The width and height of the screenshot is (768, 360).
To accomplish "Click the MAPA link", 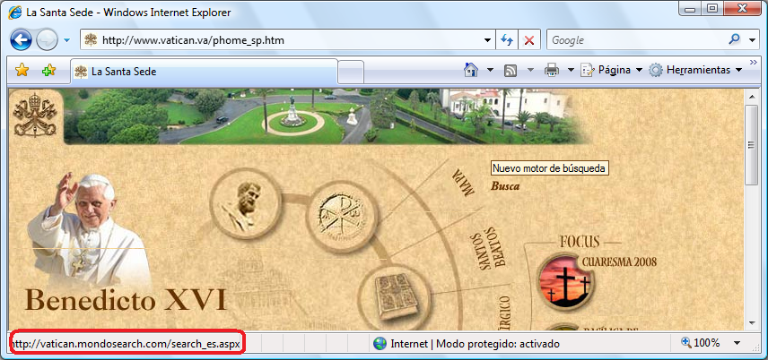I will pyautogui.click(x=463, y=183).
